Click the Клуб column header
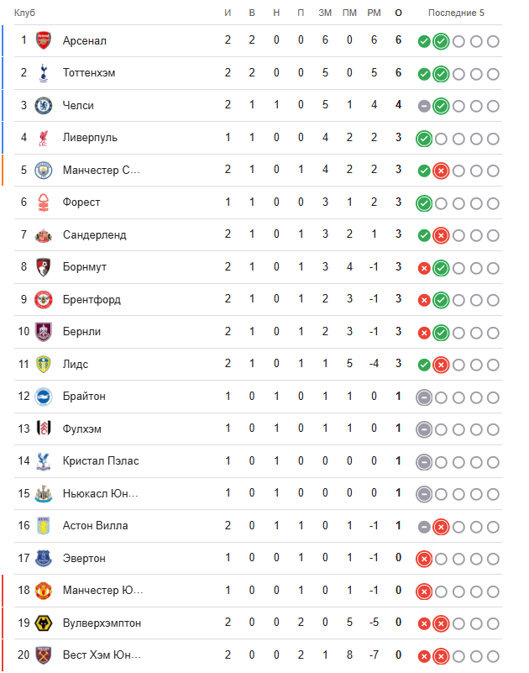 24,13
